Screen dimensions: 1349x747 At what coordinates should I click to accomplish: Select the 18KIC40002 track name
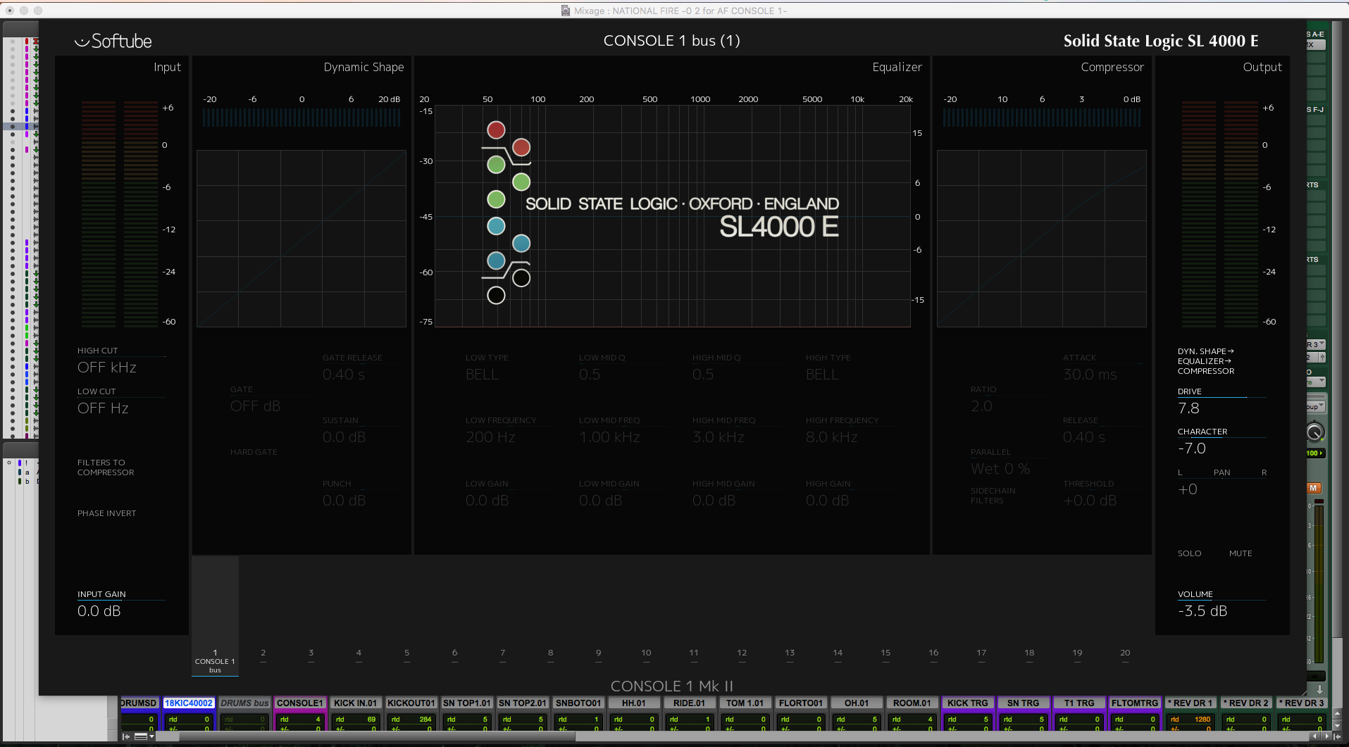coord(189,703)
